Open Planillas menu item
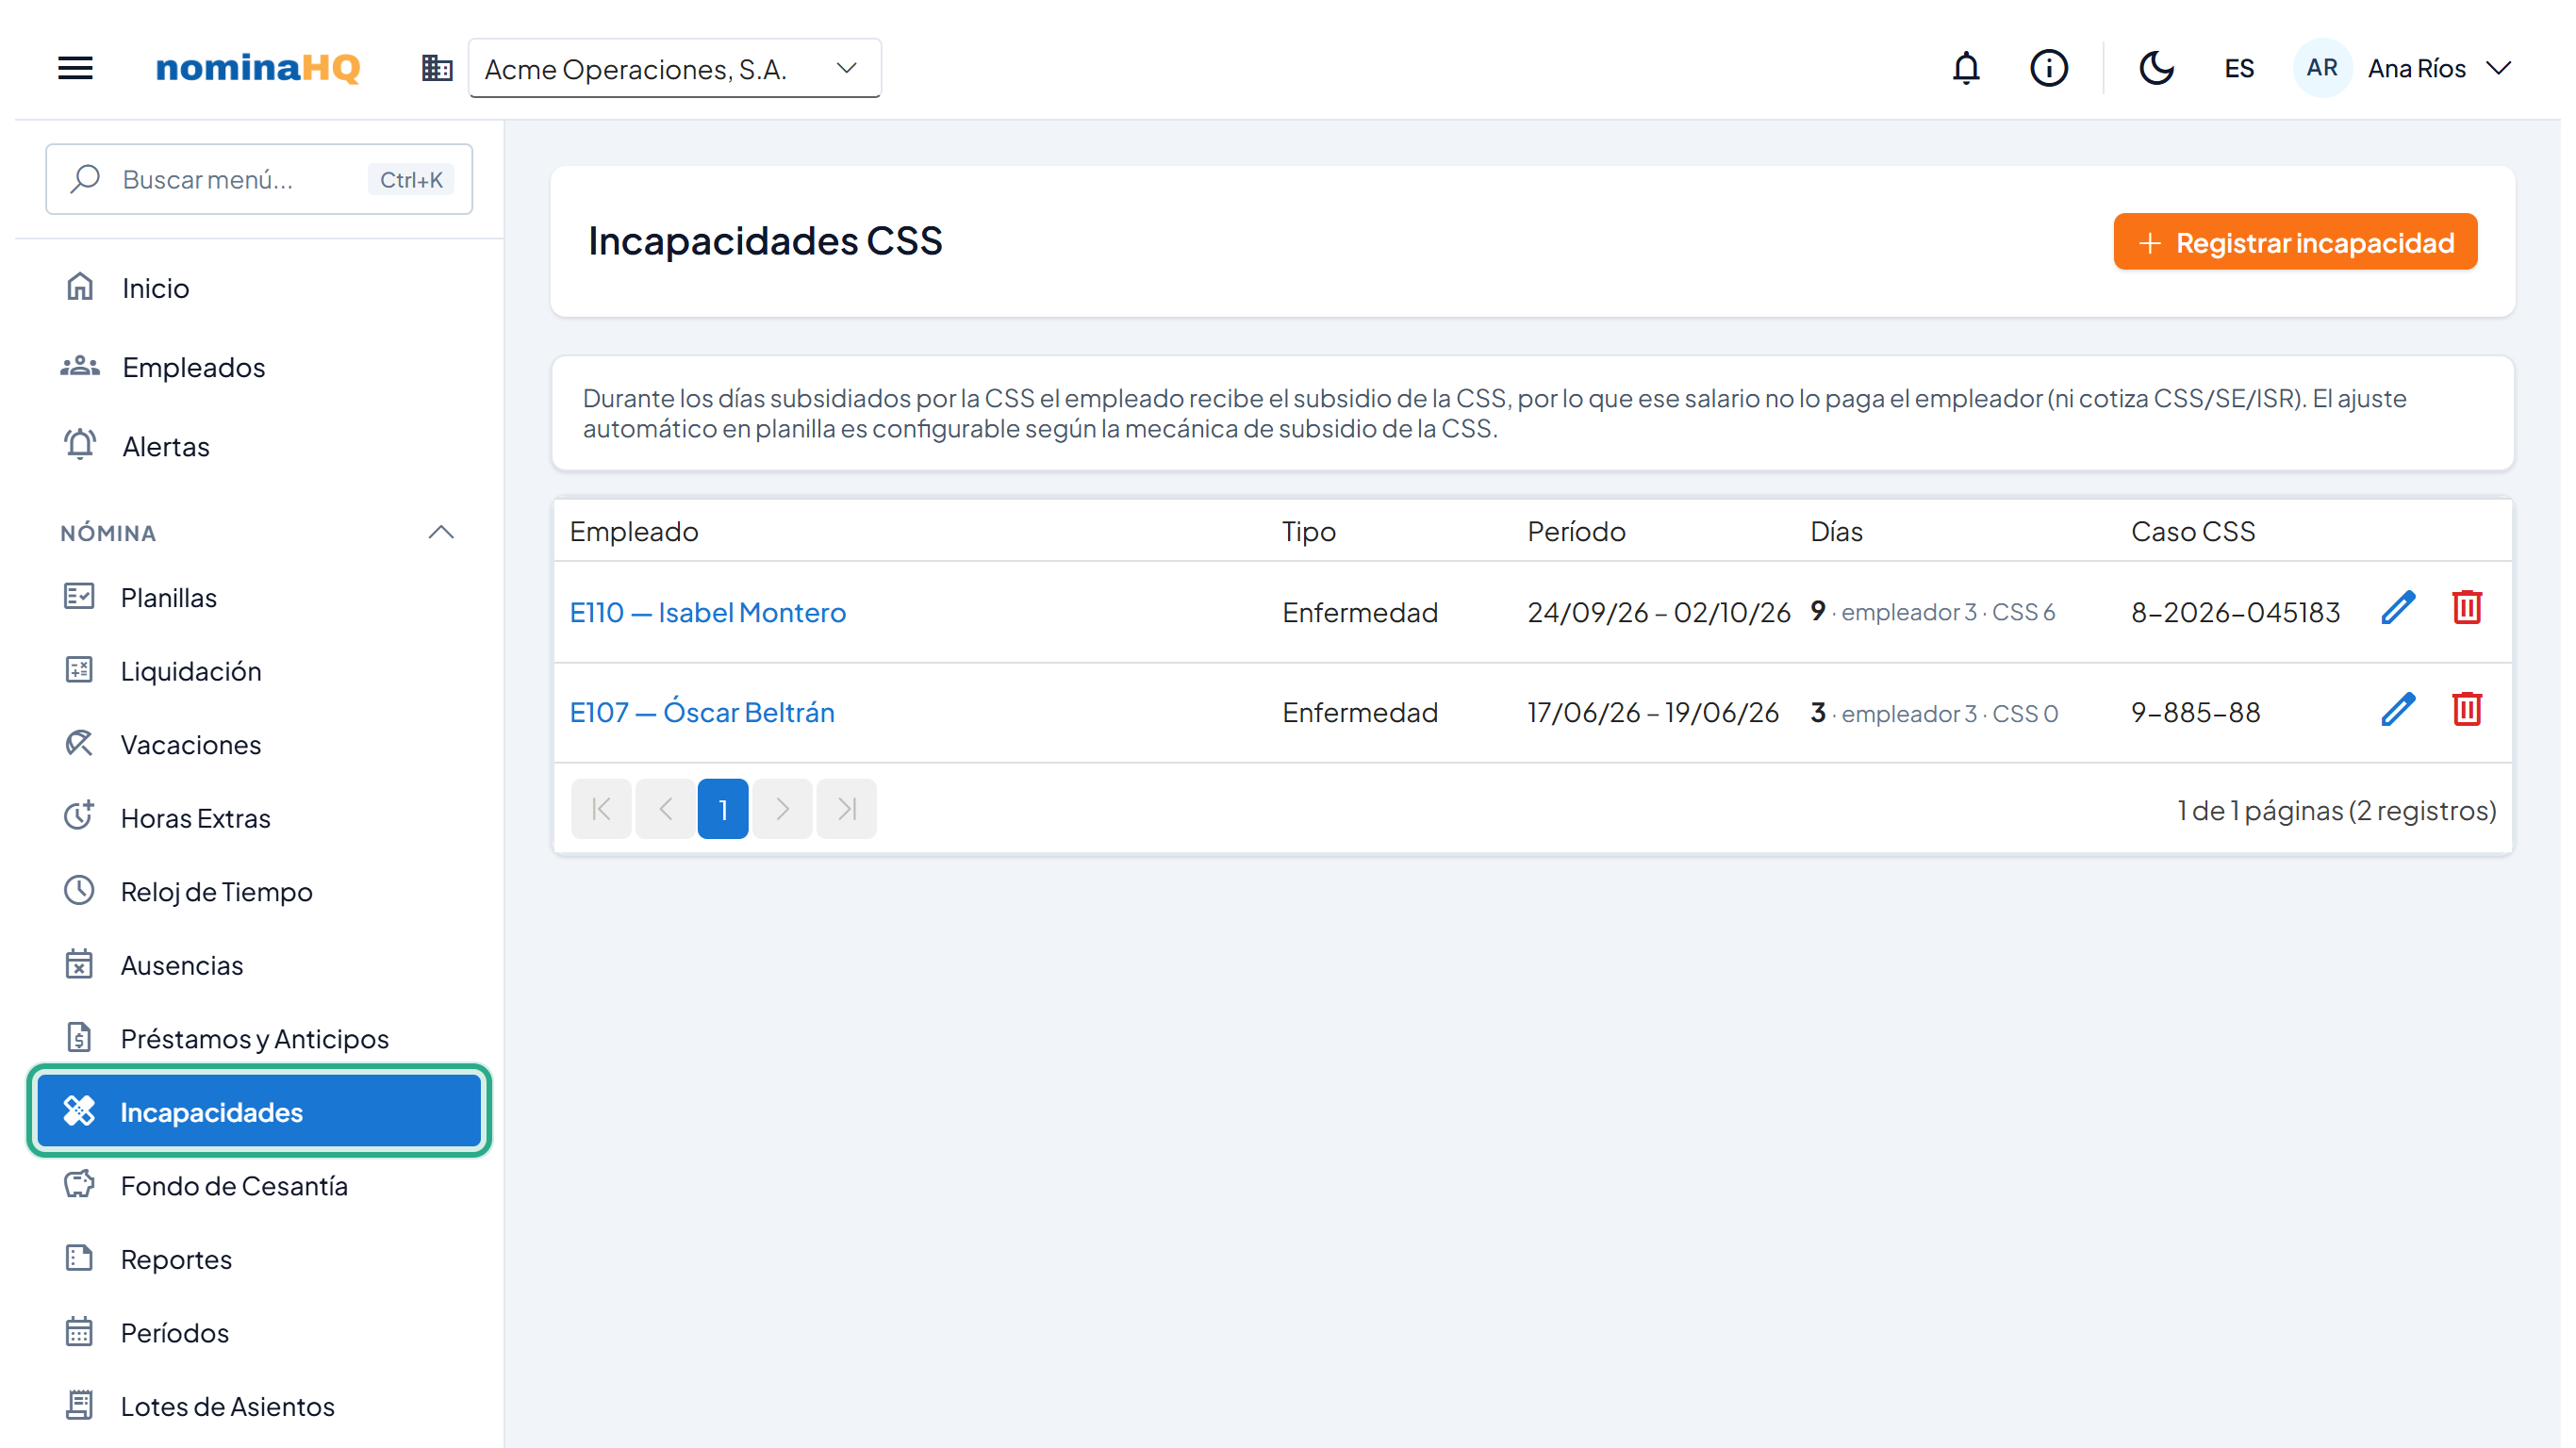This screenshot has height=1448, width=2576. point(259,597)
